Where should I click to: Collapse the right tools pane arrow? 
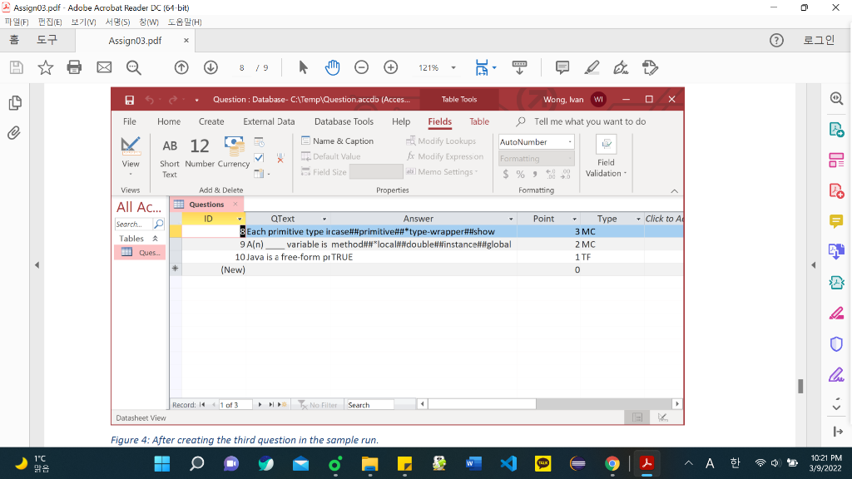click(x=814, y=265)
